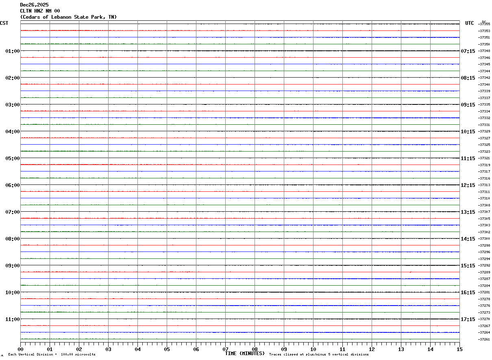Screen dimensions: 492x360
Task: Click the 13:15 UTC time label
Action: tap(468, 212)
